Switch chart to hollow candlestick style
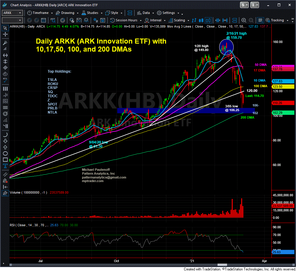Image resolution: width=296 pixels, height=271 pixels. point(208,20)
